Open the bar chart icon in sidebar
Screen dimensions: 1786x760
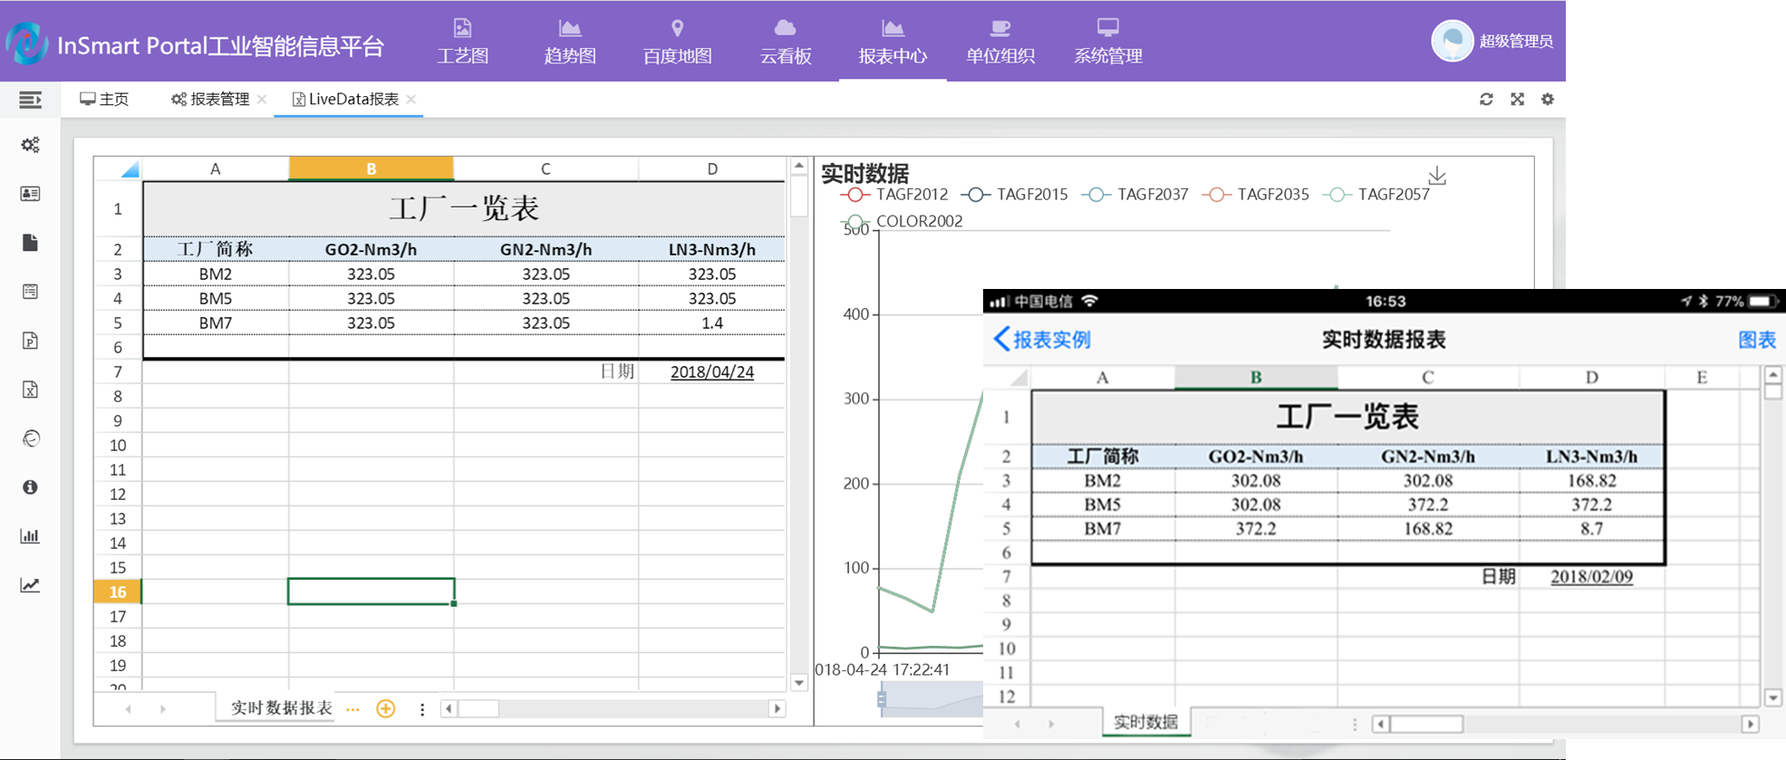(30, 536)
